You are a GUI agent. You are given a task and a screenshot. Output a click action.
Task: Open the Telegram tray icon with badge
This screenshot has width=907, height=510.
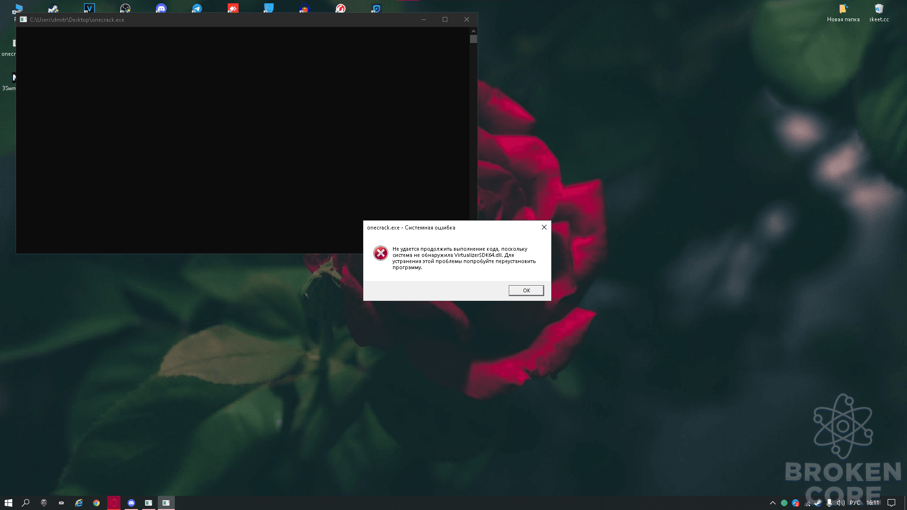click(796, 503)
